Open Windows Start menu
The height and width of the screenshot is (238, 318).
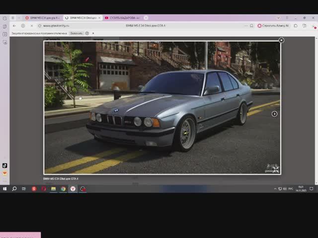click(4, 189)
